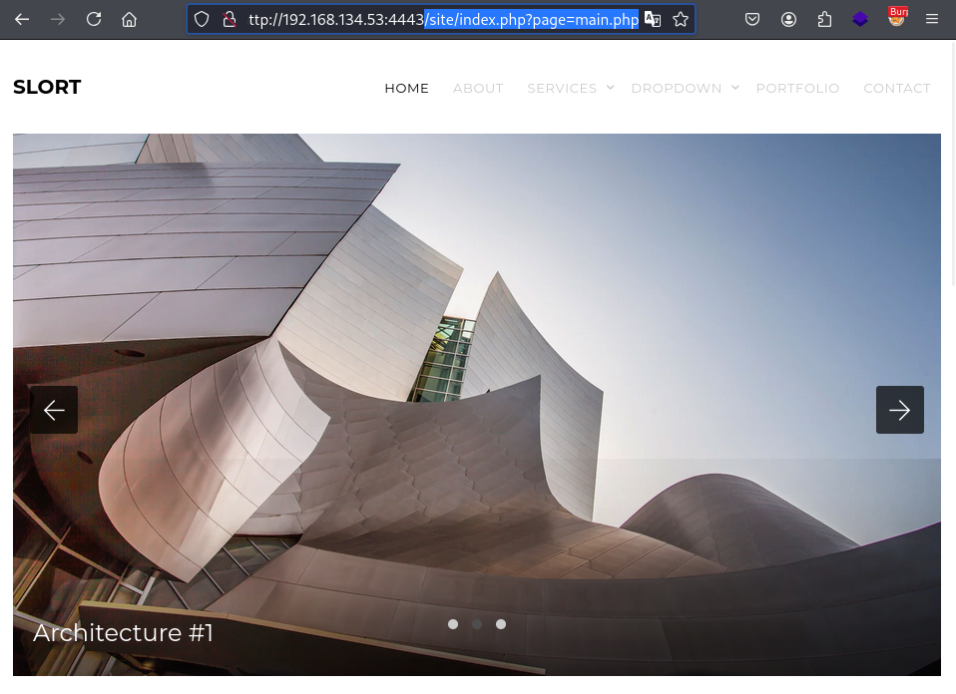Viewport: 956px width, 694px height.
Task: Click the SLORT site logo link
Action: (x=47, y=87)
